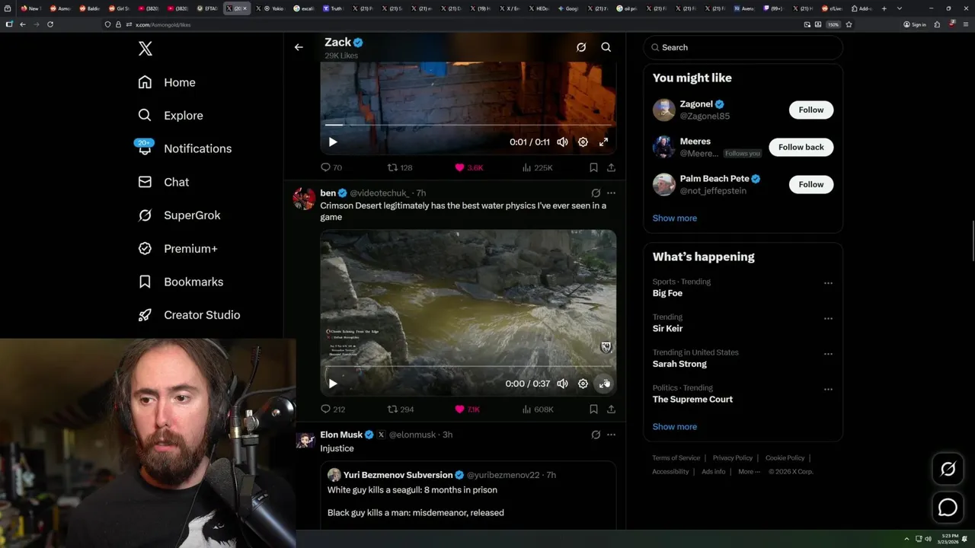975x548 pixels.
Task: Open Notifications
Action: [x=184, y=148]
